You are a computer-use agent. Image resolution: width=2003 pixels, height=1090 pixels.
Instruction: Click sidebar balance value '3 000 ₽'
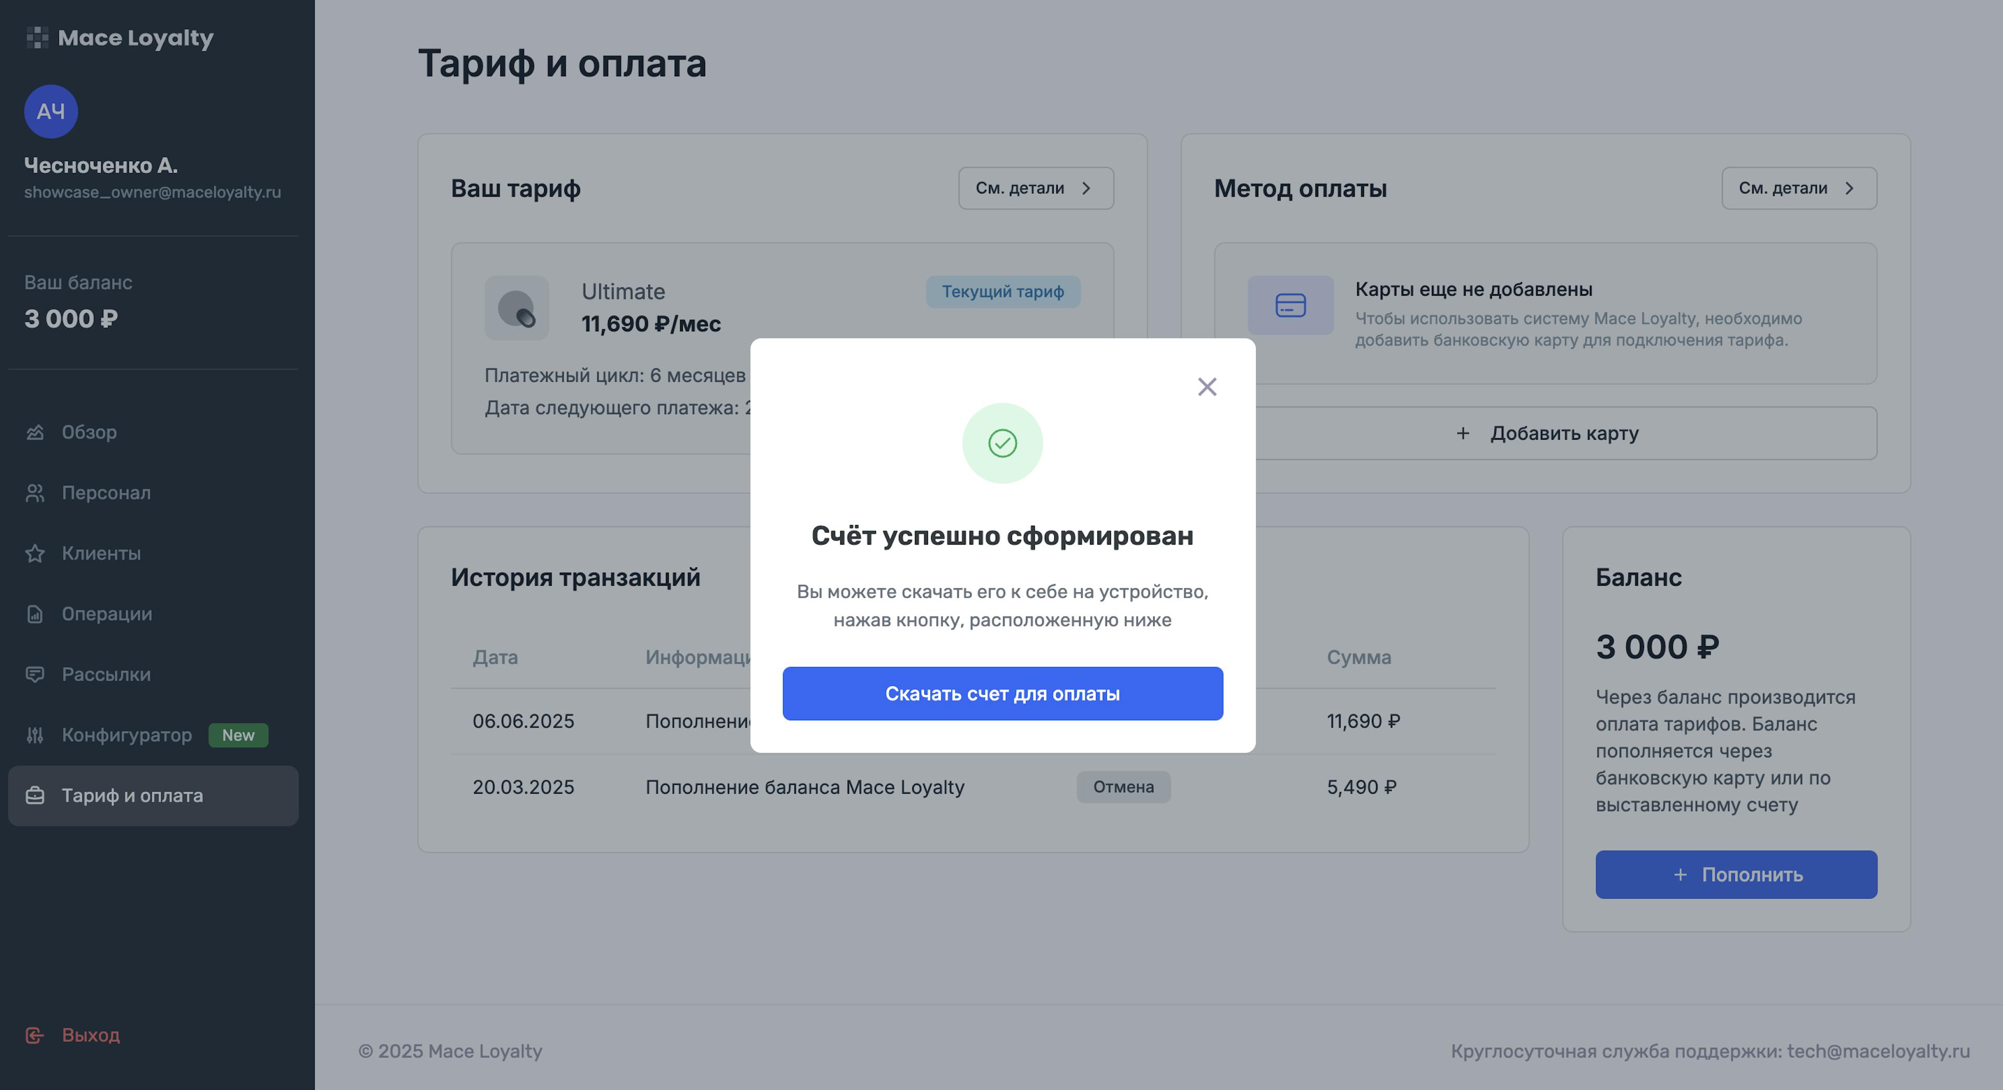(x=71, y=319)
